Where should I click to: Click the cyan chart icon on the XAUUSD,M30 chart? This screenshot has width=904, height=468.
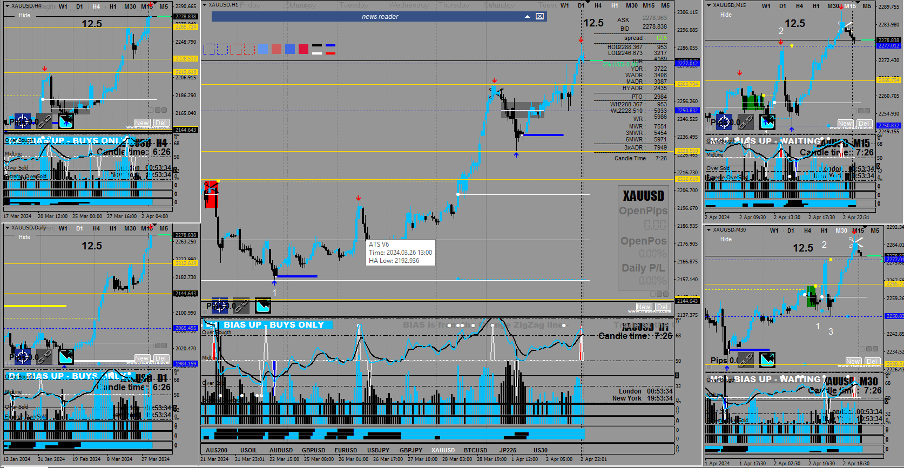(x=767, y=360)
